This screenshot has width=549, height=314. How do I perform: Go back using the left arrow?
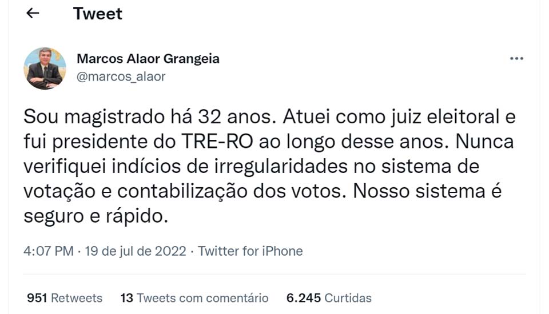pyautogui.click(x=33, y=14)
